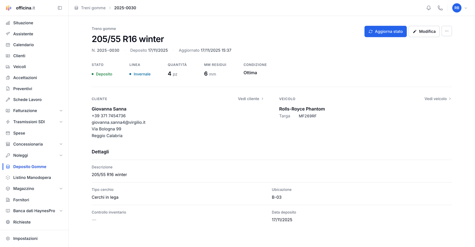Click the Situazione chart icon

click(x=8, y=23)
